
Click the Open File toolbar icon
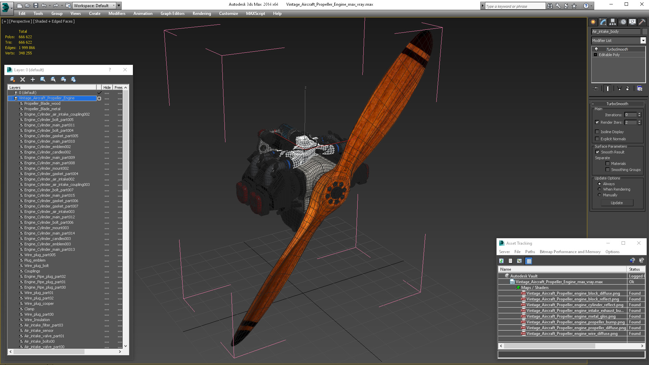coord(27,5)
